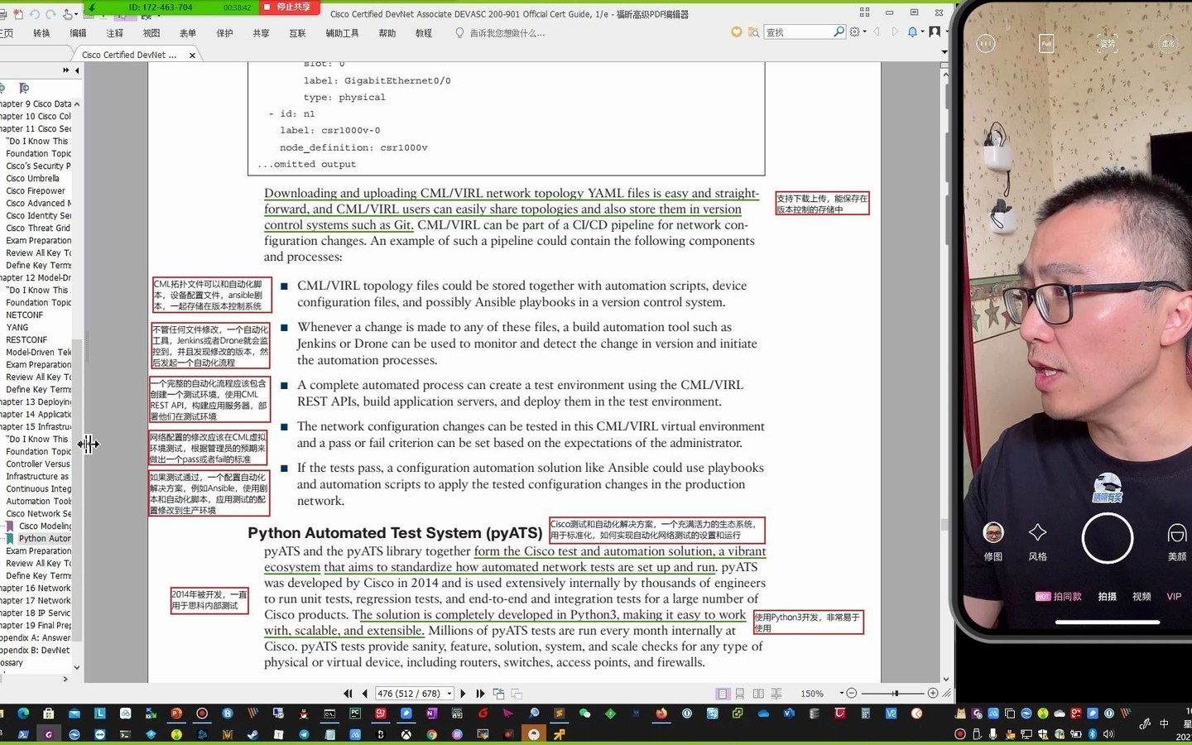Open the notification bell icon
Screen dimensions: 1192x745
(912, 31)
